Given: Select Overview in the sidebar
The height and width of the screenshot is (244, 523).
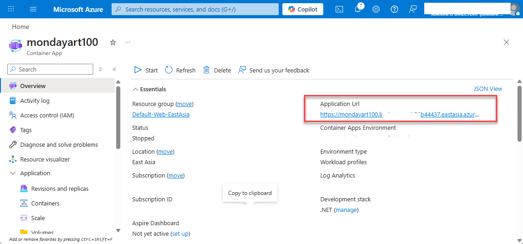Looking at the screenshot, I should [x=58, y=86].
